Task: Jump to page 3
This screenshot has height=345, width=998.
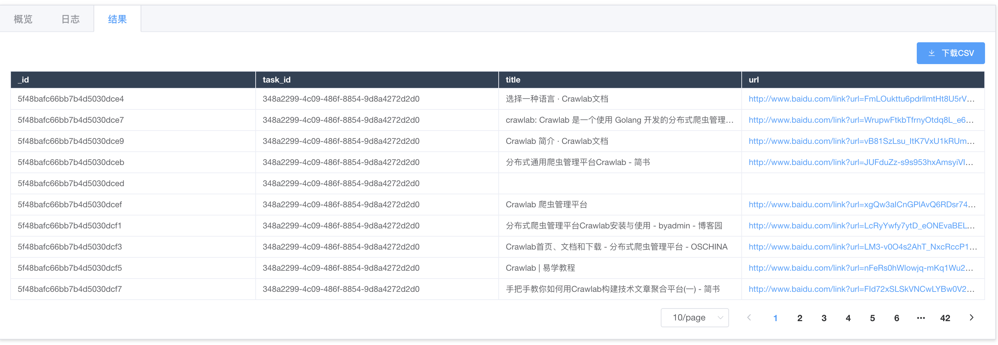Action: click(824, 318)
